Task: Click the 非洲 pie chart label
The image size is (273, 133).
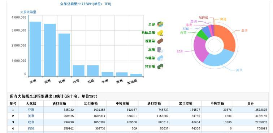Action: click(189, 25)
